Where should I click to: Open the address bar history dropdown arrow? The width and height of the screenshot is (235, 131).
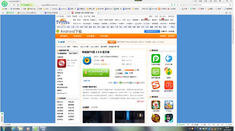click(x=177, y=5)
